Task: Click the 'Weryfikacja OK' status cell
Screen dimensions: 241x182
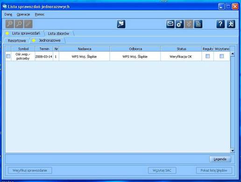Action: pos(181,56)
